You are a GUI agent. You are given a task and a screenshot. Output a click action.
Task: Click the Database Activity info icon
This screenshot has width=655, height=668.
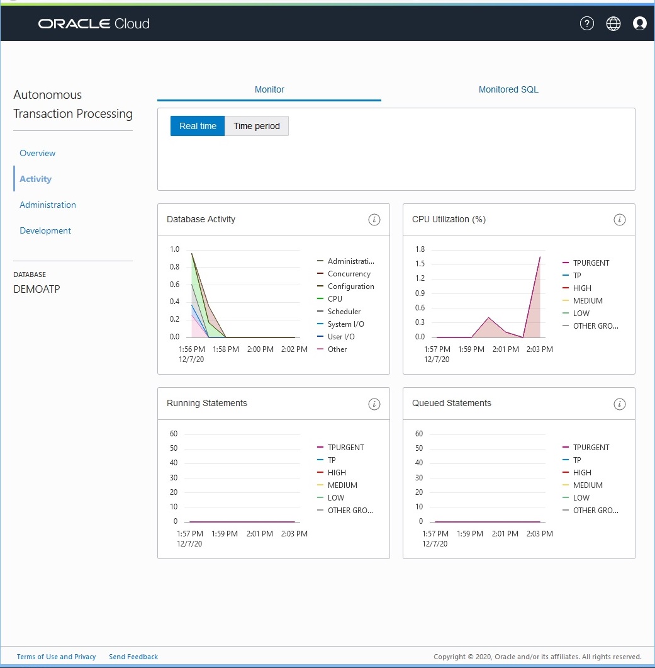pos(374,219)
